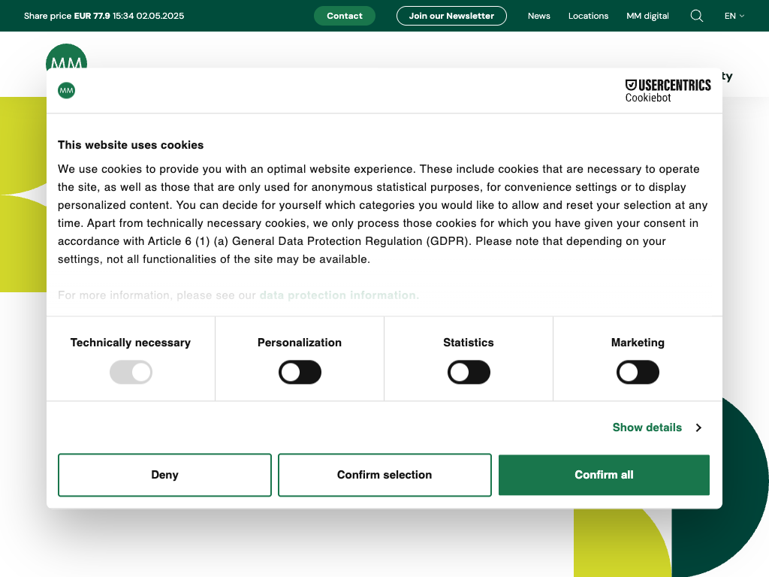Click the Usercentrics Cookiebot logo
The image size is (769, 577).
[x=668, y=91]
